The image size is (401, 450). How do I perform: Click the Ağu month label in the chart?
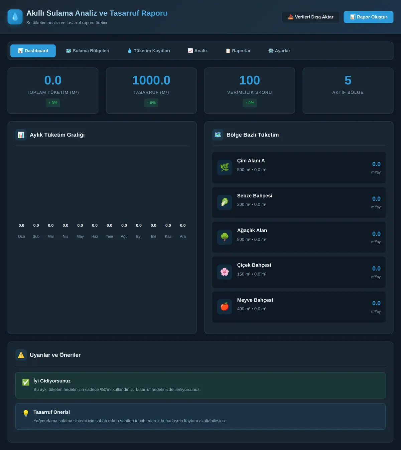[124, 237]
